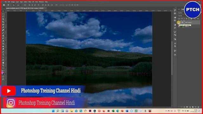The image size is (203, 114).
Task: Click the delete layer trash icon
Action: [198, 107]
